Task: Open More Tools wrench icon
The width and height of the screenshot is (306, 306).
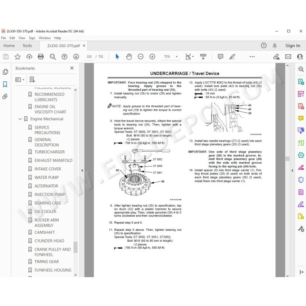Action: 301,229
